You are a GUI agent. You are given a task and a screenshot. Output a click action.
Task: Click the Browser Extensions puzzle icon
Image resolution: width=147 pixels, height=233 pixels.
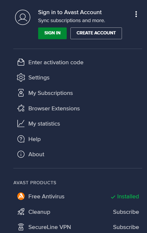[21, 108]
